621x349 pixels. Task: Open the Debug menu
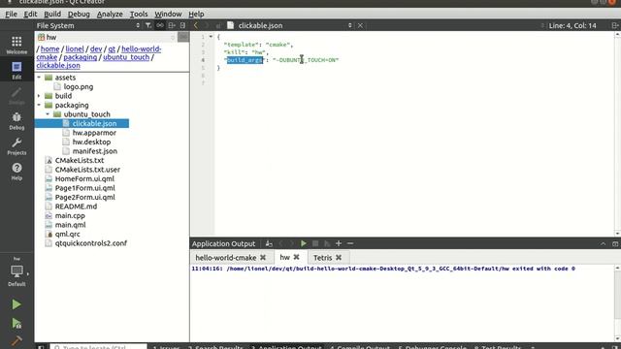[79, 14]
